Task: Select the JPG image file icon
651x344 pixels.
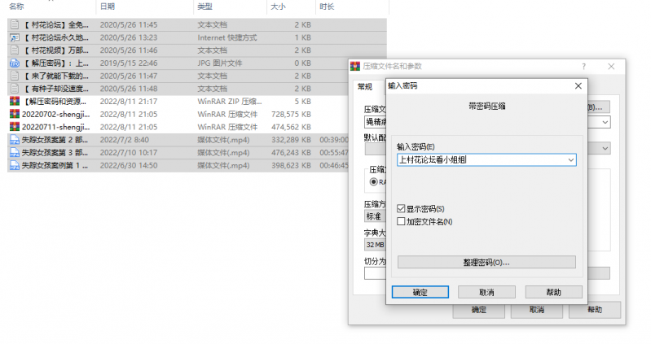Action: (14, 63)
